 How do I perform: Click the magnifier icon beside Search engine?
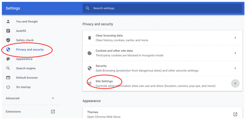[8, 68]
